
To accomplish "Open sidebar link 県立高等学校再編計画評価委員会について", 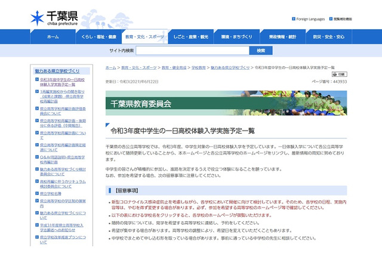I will [63, 111].
